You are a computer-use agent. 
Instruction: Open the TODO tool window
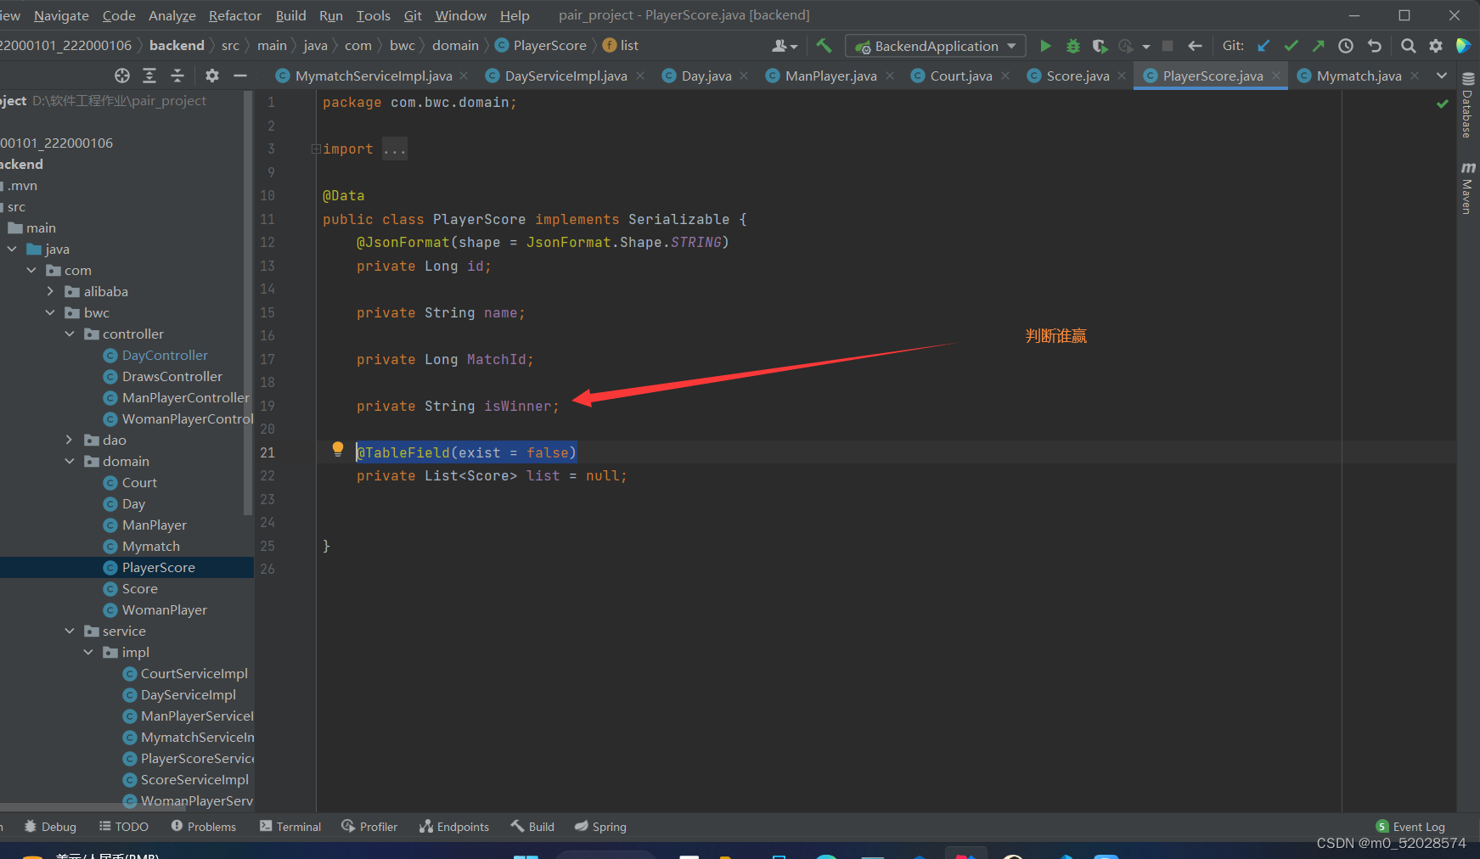(x=123, y=827)
